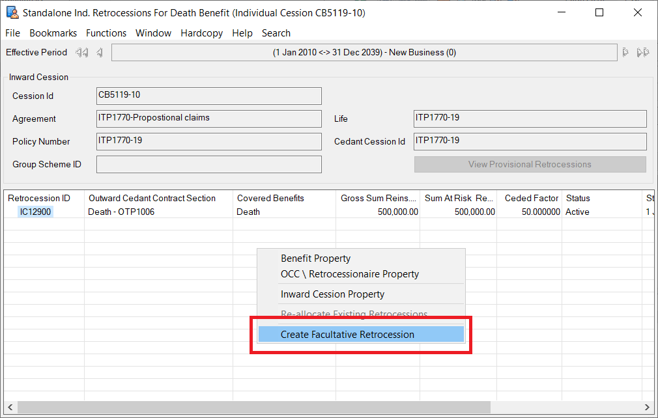Open the Bookmarks menu
Image resolution: width=658 pixels, height=418 pixels.
pyautogui.click(x=53, y=33)
